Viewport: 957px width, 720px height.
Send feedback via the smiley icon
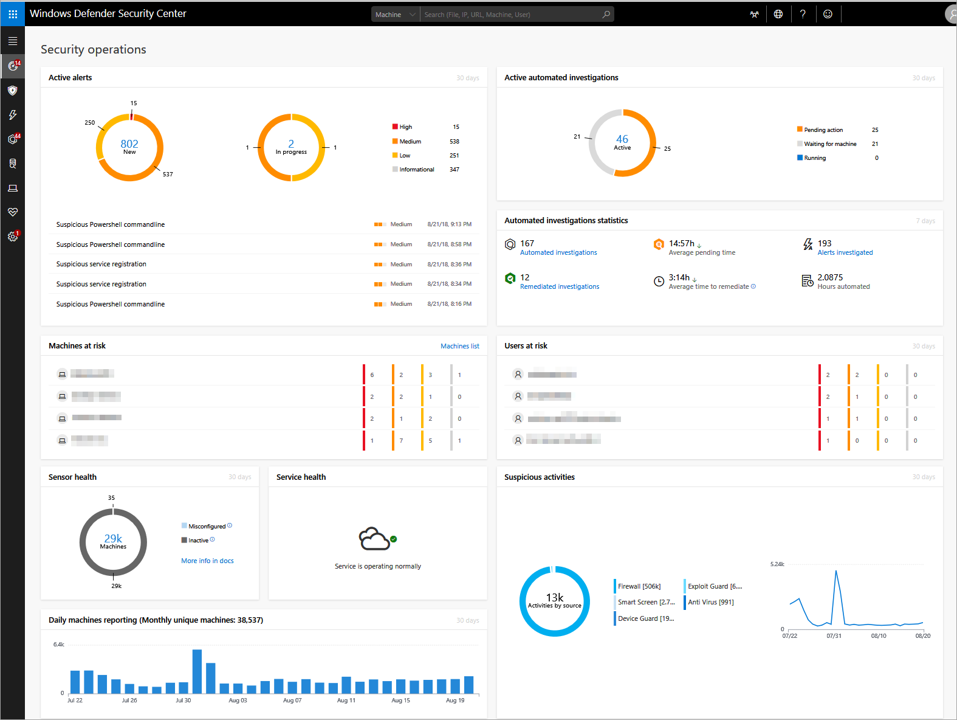(x=828, y=15)
